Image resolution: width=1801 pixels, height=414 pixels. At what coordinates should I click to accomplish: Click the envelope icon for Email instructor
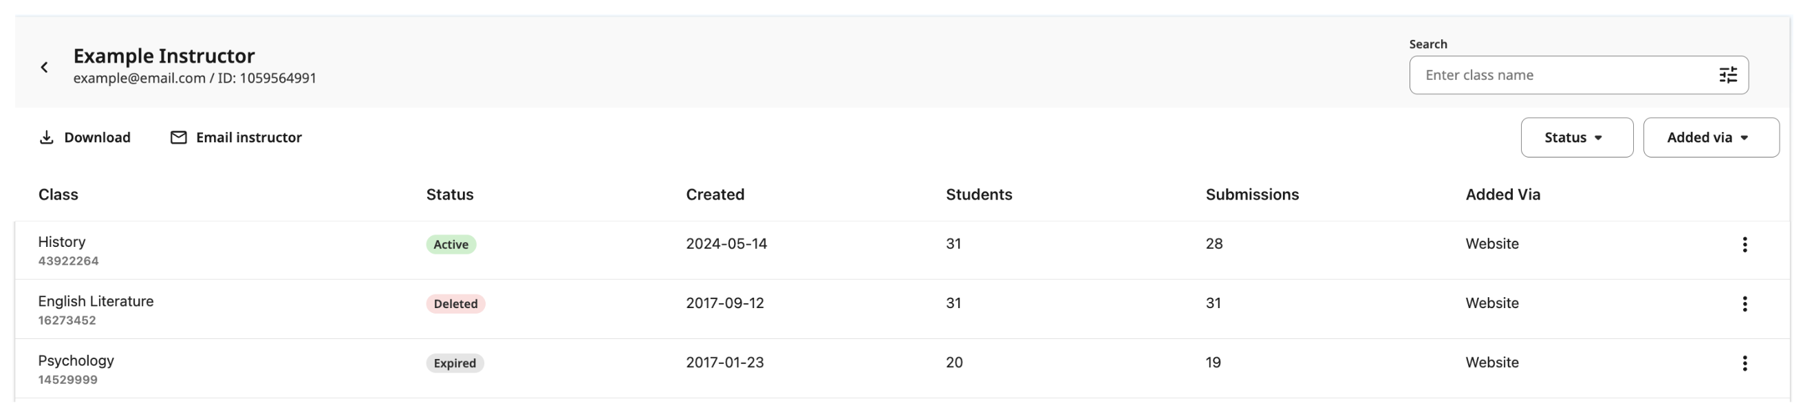click(178, 137)
